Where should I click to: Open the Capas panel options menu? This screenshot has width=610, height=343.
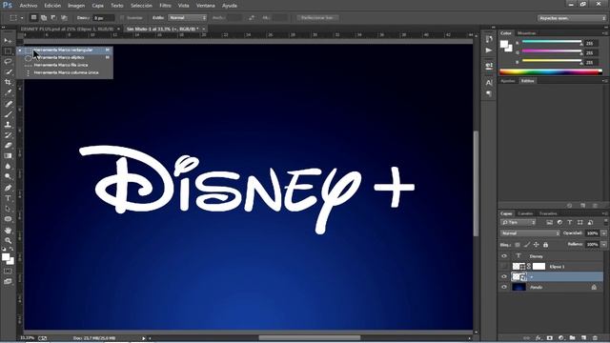point(604,213)
